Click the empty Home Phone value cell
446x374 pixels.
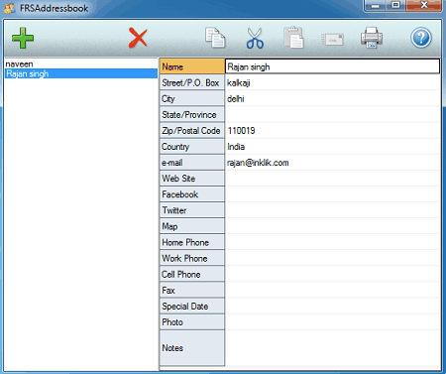(x=332, y=242)
